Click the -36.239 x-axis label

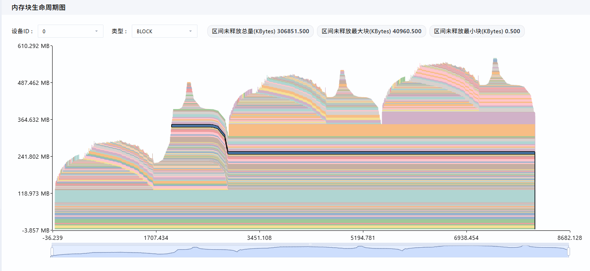[53, 238]
